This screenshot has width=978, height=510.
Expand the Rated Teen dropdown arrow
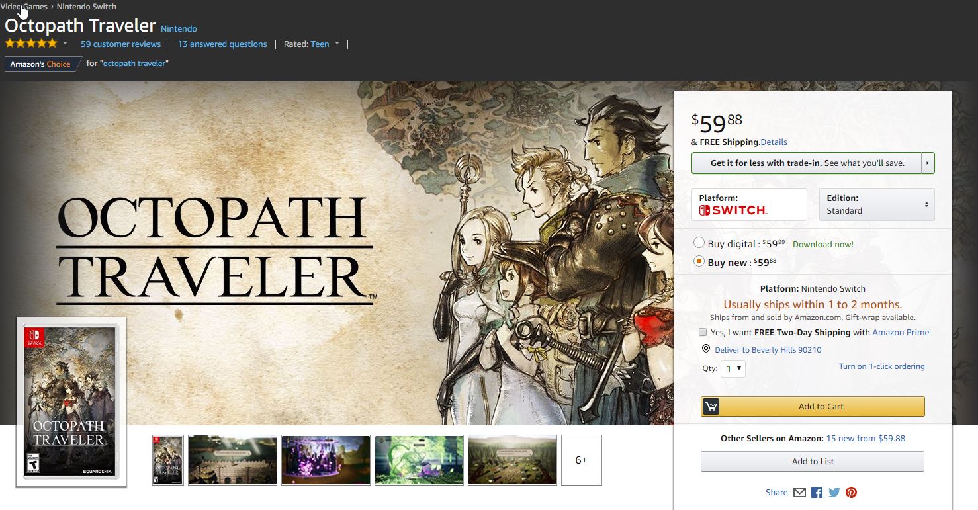(x=337, y=44)
